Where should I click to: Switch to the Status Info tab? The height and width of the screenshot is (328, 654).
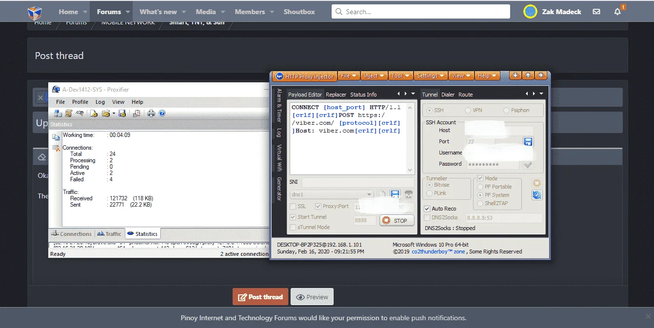pos(363,95)
